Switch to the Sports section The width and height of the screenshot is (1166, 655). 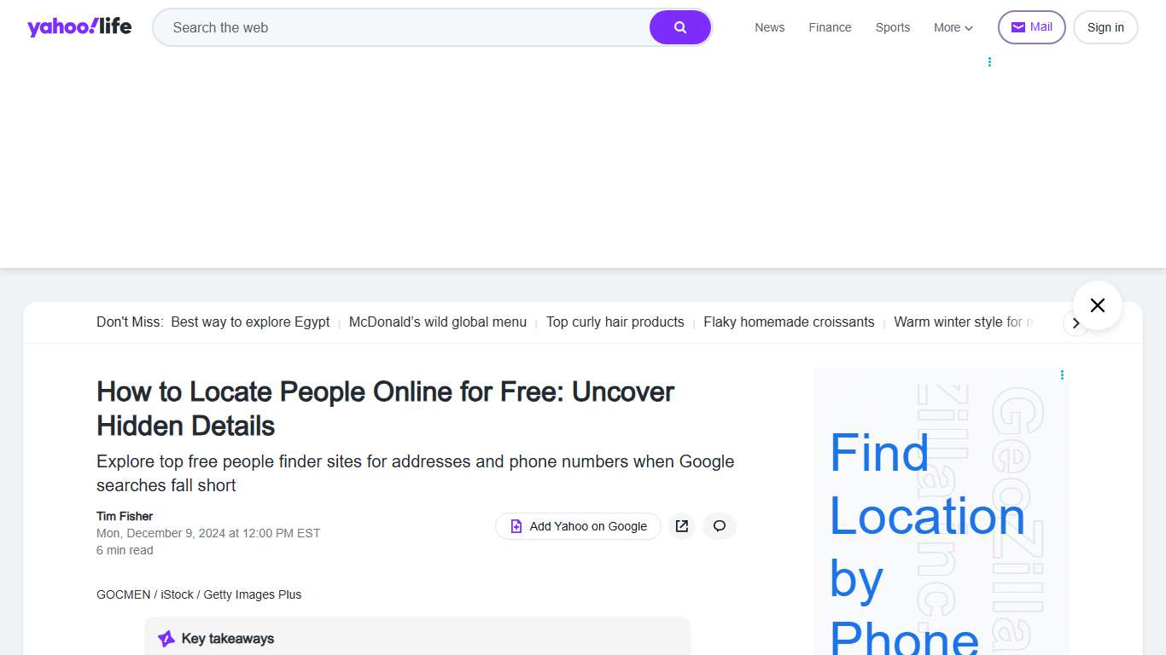click(892, 27)
